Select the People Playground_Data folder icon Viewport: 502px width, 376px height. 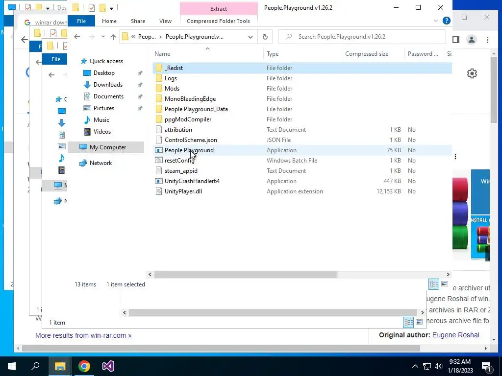coord(159,109)
